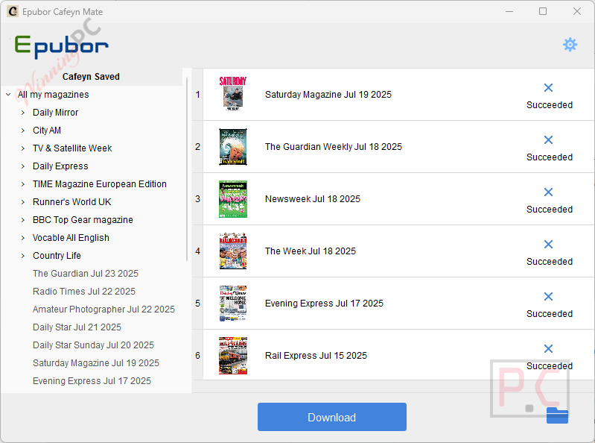This screenshot has width=595, height=443.
Task: Select Amateur Photographer Jul 22 2025
Action: pyautogui.click(x=104, y=310)
